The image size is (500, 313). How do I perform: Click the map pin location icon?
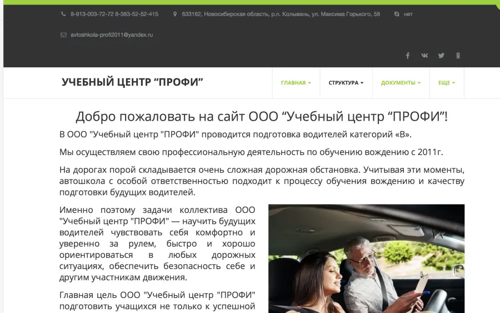(175, 14)
